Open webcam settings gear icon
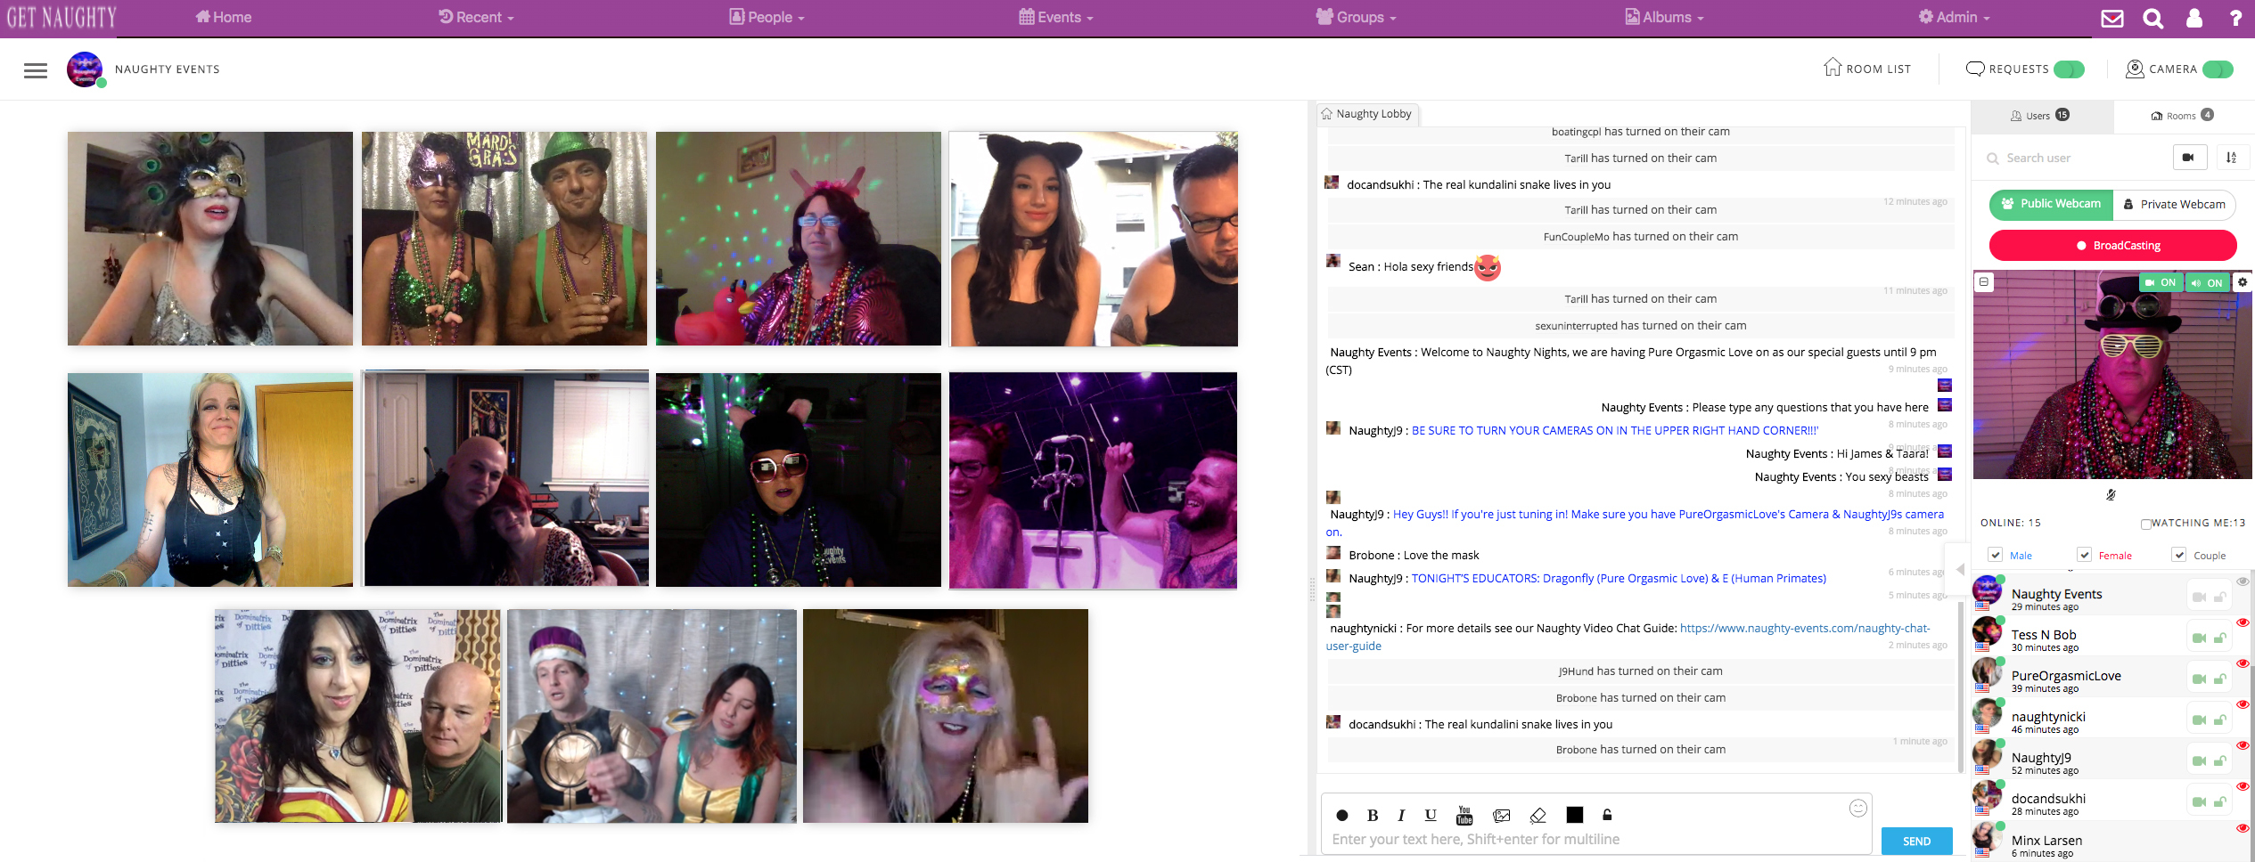Image resolution: width=2255 pixels, height=862 pixels. click(2243, 282)
